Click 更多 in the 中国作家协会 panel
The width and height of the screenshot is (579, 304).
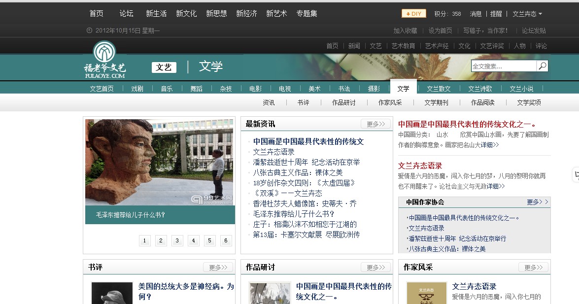coord(537,202)
